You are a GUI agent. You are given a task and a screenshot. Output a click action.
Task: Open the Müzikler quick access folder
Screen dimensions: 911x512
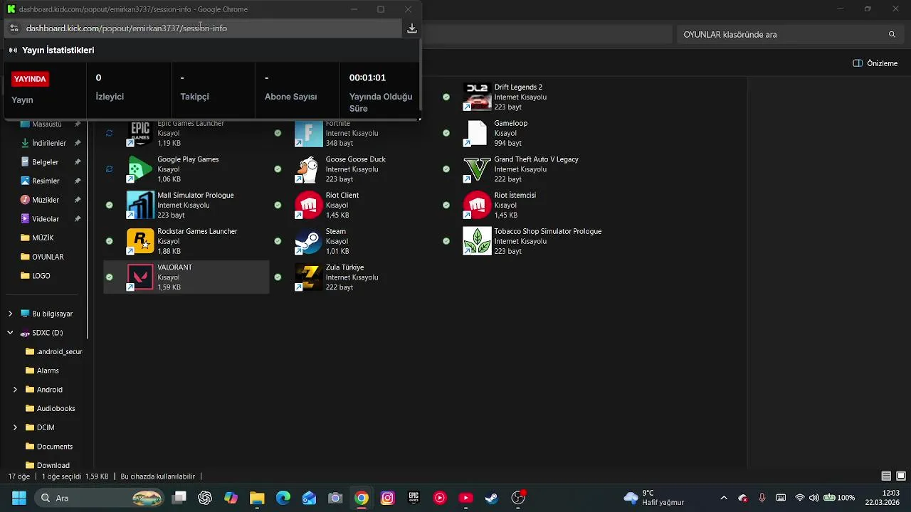point(46,200)
